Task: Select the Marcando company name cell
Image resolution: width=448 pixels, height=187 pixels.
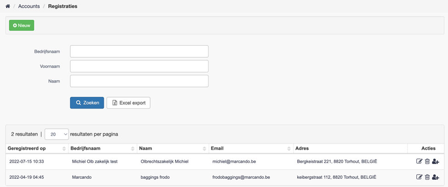Action: 82,177
